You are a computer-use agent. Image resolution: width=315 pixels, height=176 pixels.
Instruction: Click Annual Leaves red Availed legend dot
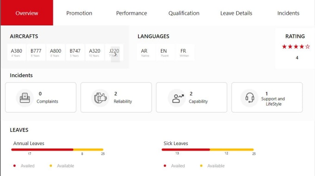[x=14, y=165]
